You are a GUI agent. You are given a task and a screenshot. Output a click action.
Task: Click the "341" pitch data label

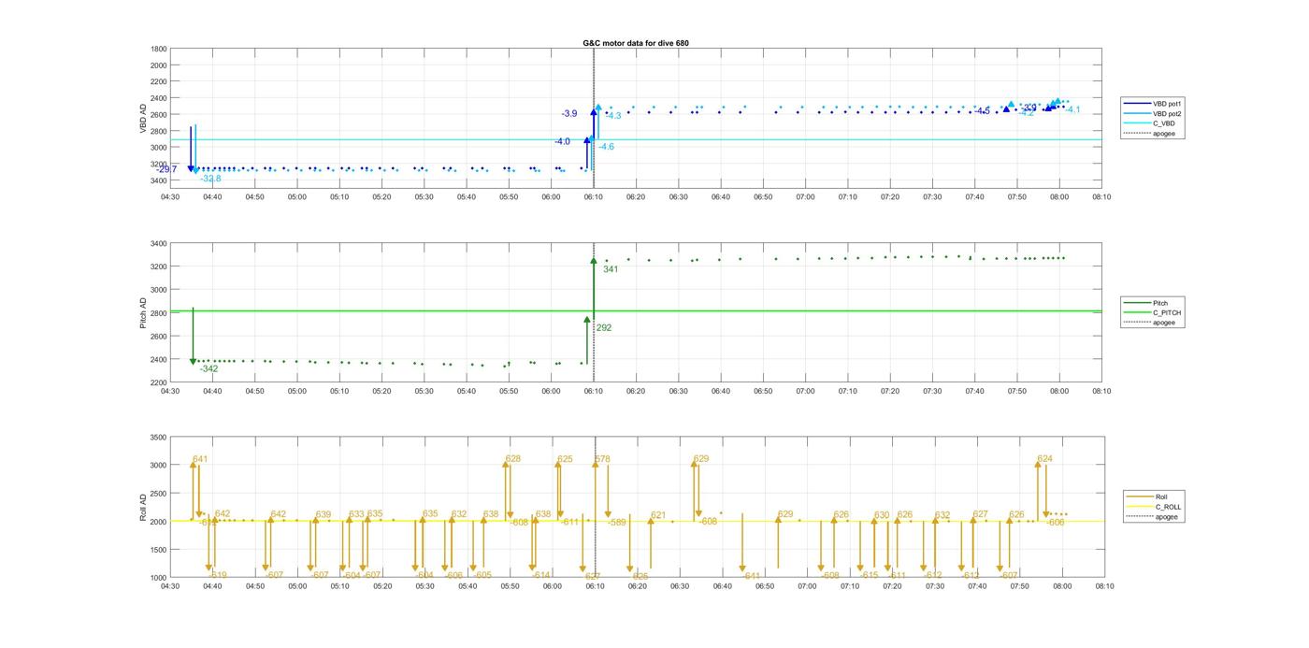coord(611,269)
